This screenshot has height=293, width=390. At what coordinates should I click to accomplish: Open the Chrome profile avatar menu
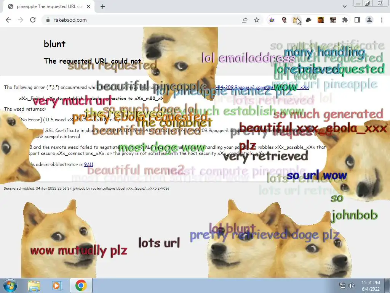[x=369, y=20]
